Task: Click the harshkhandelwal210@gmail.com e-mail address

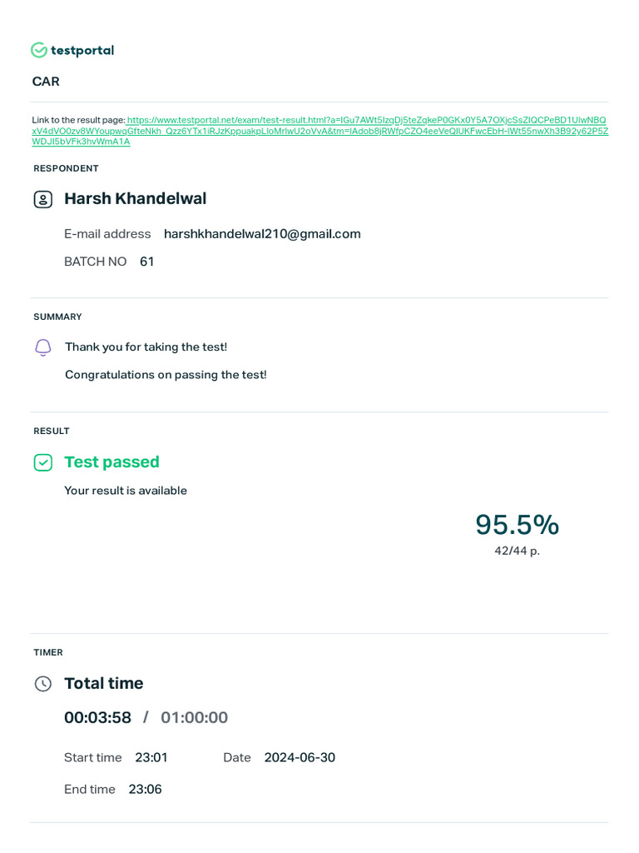Action: (262, 234)
